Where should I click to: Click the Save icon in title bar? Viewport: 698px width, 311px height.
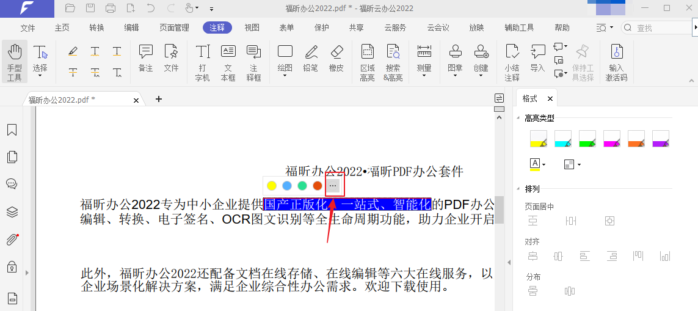90,8
